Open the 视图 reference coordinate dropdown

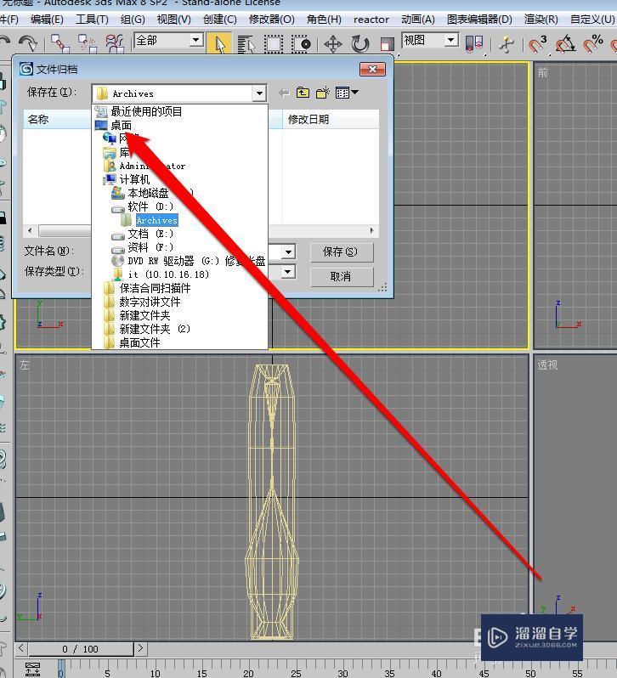(450, 40)
